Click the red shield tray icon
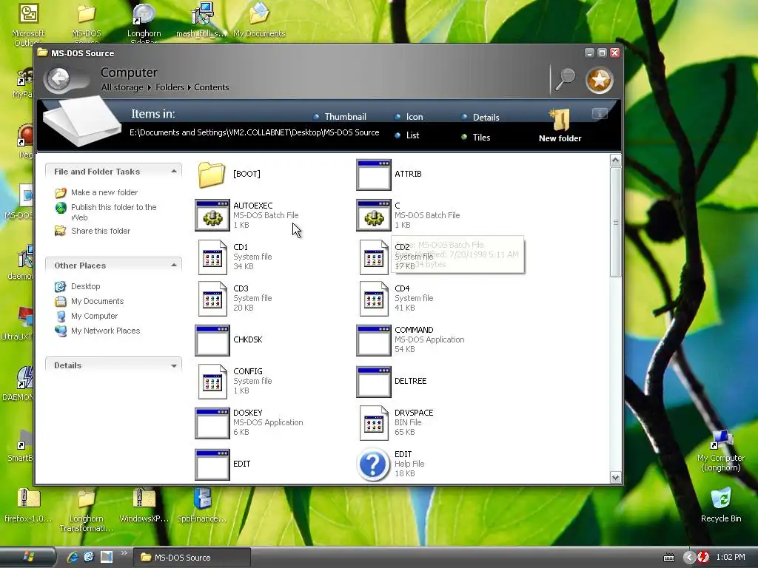 pos(703,558)
